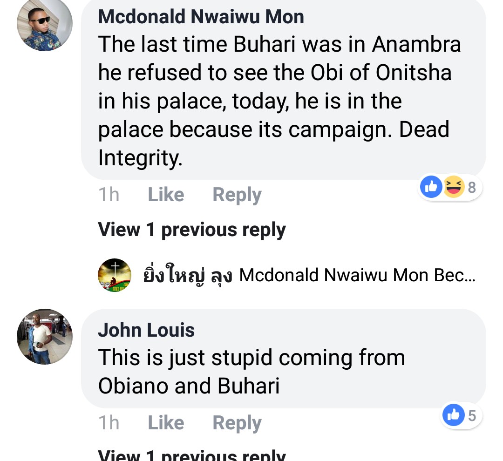Expand View 1 previous reply under John Louis
Viewport: 503px width, 461px height.
pos(191,454)
